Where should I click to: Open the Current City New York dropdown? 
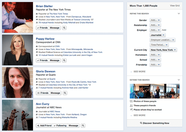click(x=163, y=50)
